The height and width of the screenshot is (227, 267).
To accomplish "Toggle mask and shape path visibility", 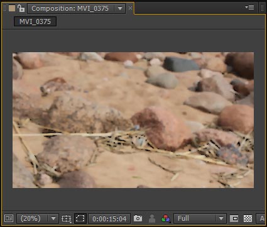I will 80,219.
